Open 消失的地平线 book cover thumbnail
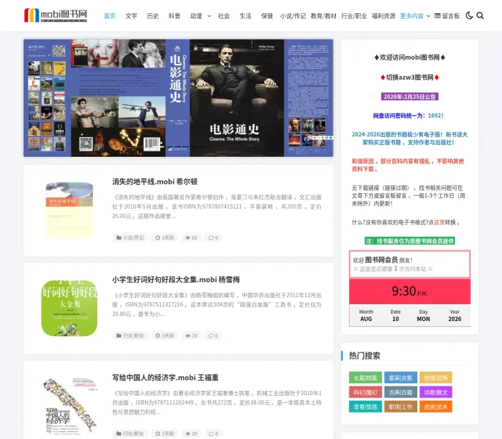The image size is (502, 439). point(69,210)
